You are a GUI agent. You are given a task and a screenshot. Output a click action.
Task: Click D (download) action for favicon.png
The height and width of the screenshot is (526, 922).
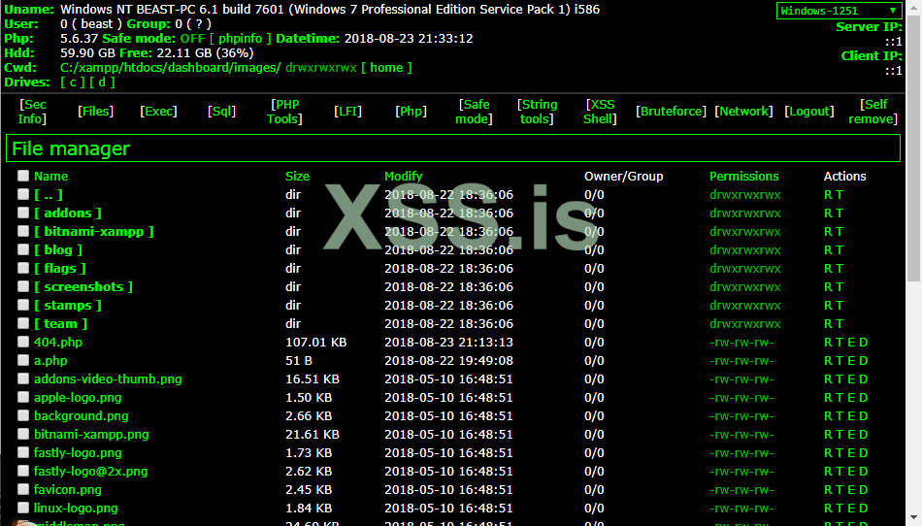[x=863, y=489]
